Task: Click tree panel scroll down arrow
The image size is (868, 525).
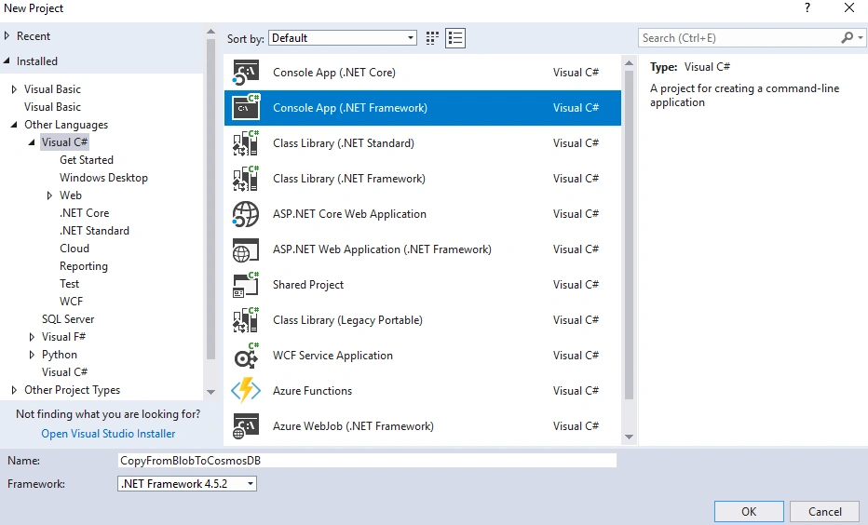Action: click(210, 392)
